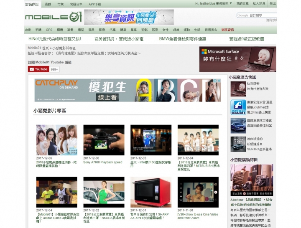Open the red 樂享資訊 navigation item

coord(227,30)
